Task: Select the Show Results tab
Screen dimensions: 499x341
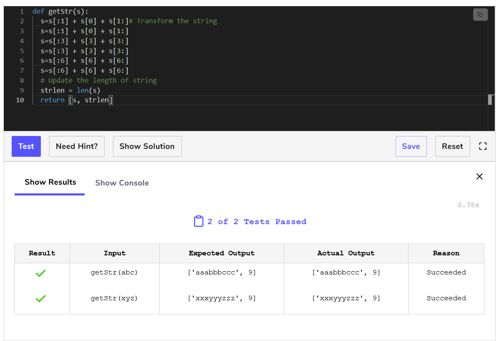Action: 50,182
